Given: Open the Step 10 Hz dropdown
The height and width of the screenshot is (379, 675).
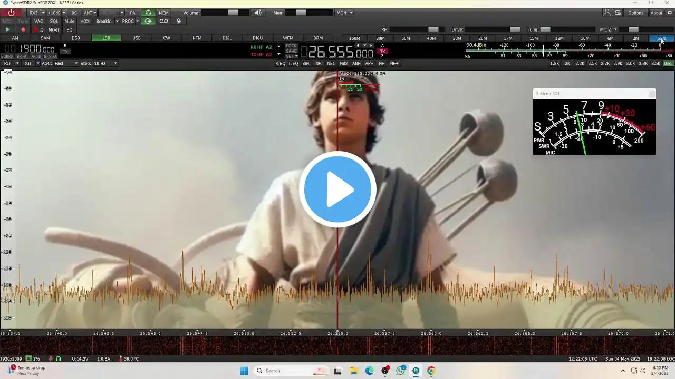Looking at the screenshot, I should pos(105,63).
